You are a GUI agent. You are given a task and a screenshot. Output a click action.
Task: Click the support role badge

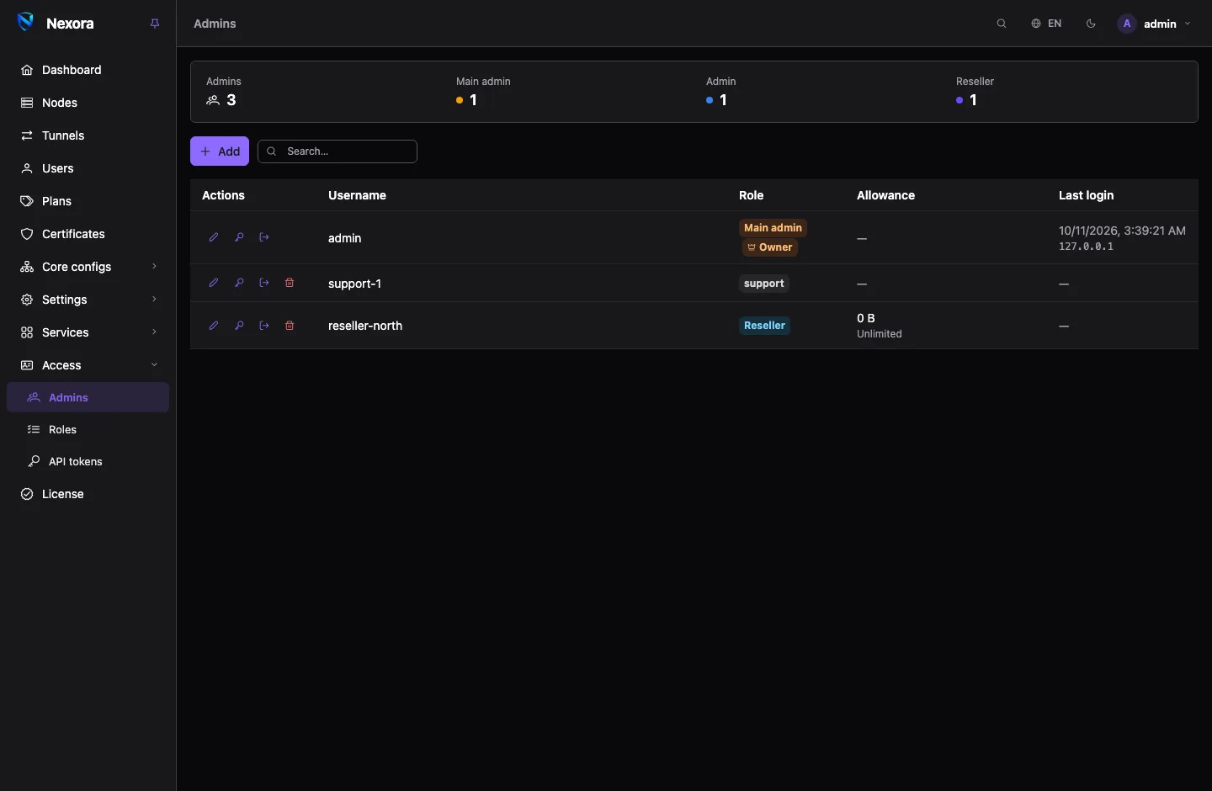click(764, 284)
